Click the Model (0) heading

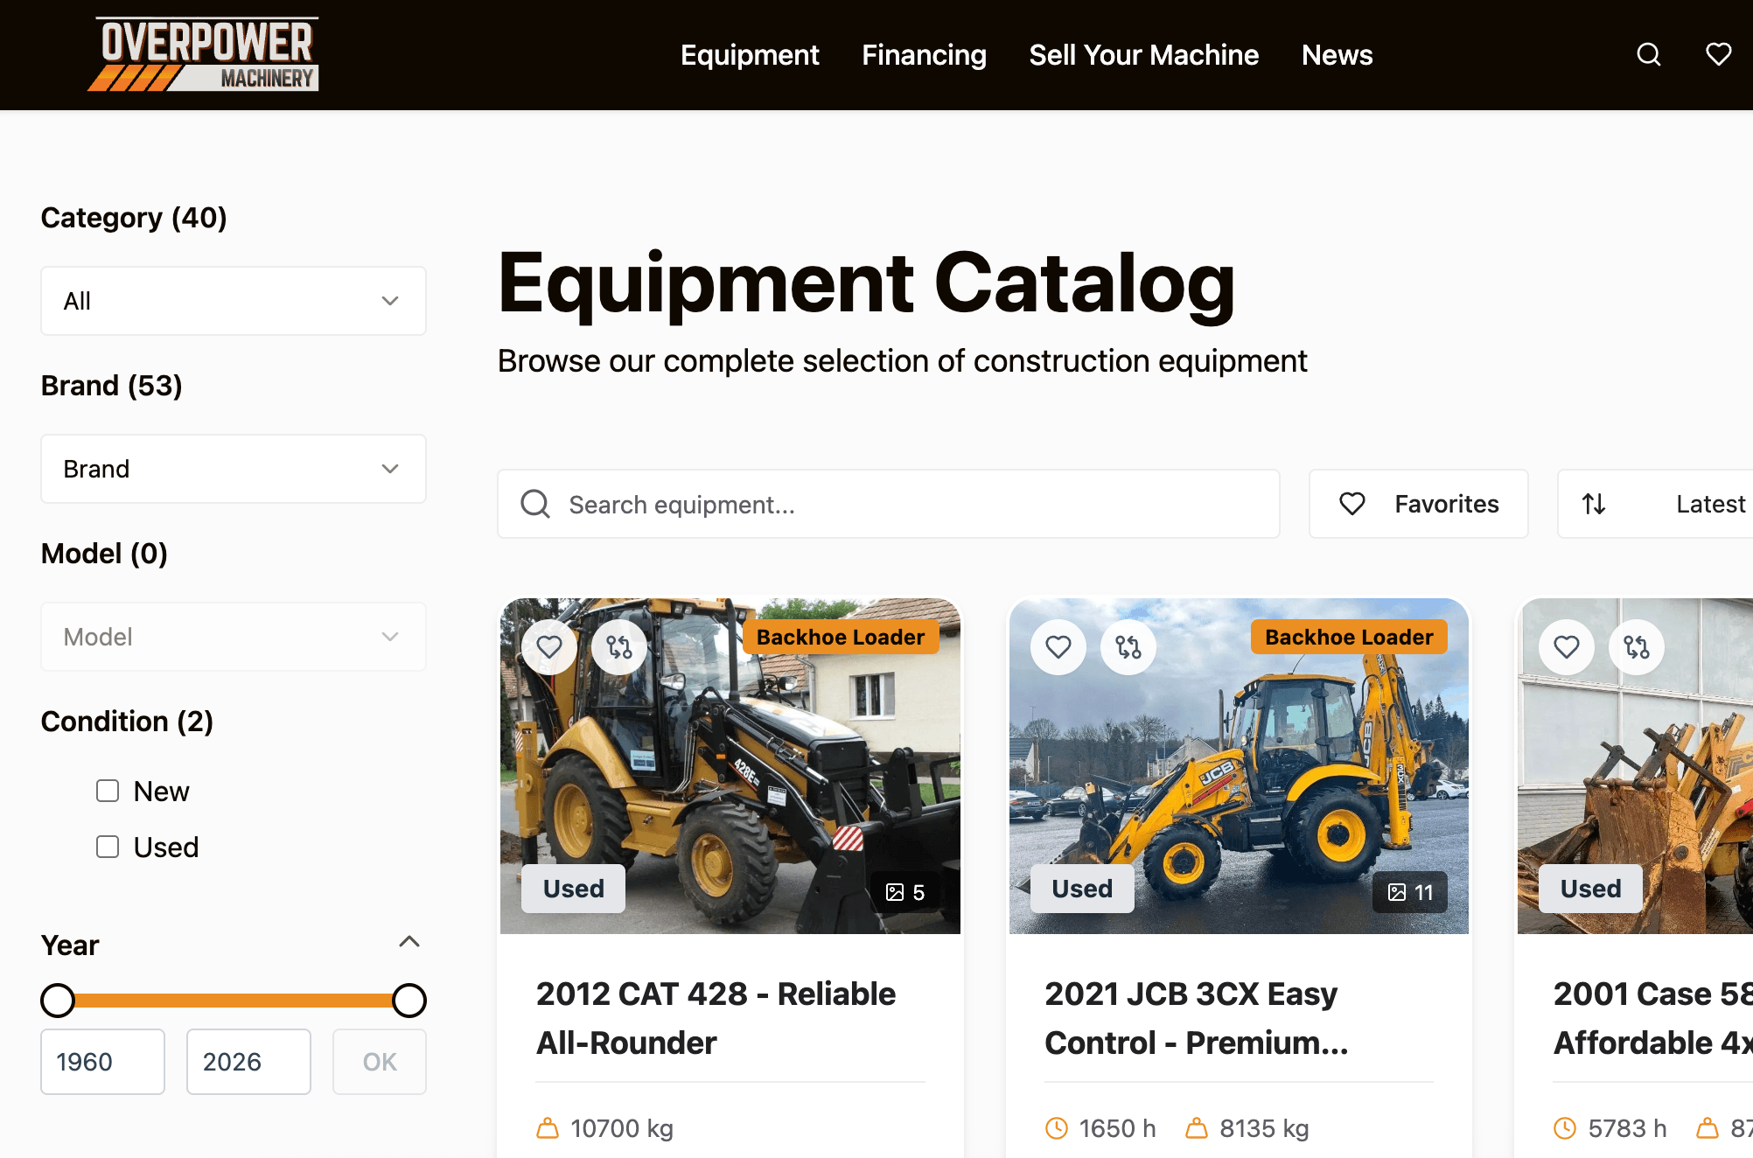(x=104, y=553)
